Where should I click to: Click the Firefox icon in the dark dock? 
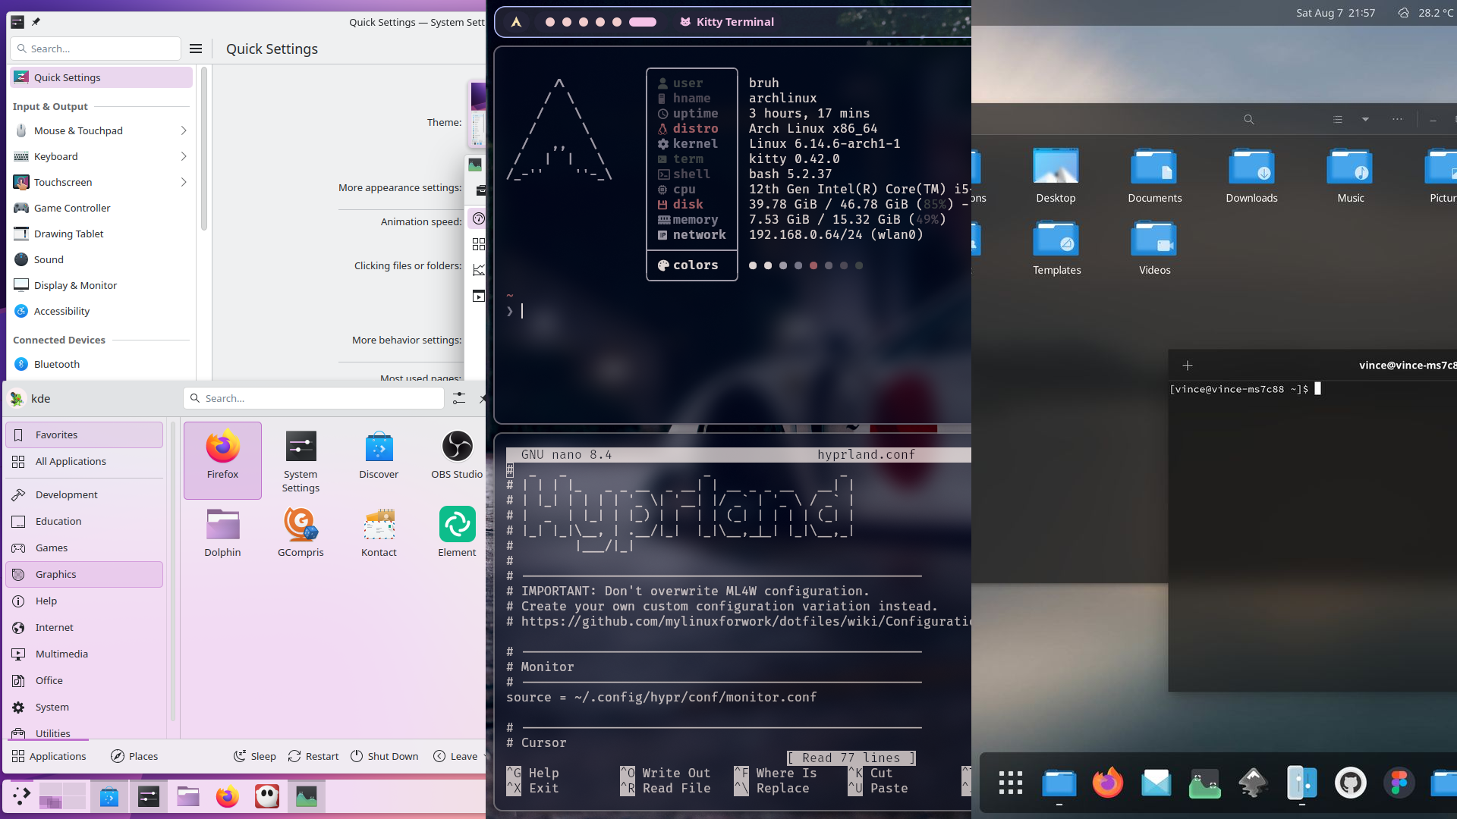pos(1108,783)
